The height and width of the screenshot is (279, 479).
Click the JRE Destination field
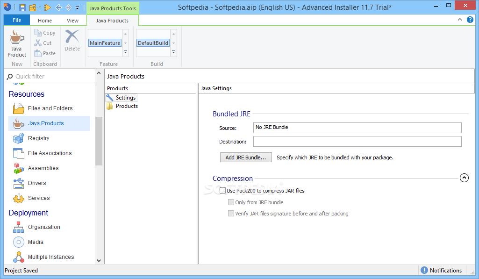click(x=357, y=142)
